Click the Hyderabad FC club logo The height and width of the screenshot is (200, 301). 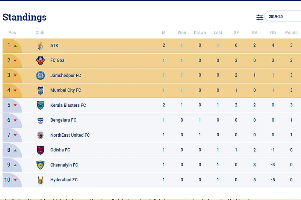pos(40,180)
